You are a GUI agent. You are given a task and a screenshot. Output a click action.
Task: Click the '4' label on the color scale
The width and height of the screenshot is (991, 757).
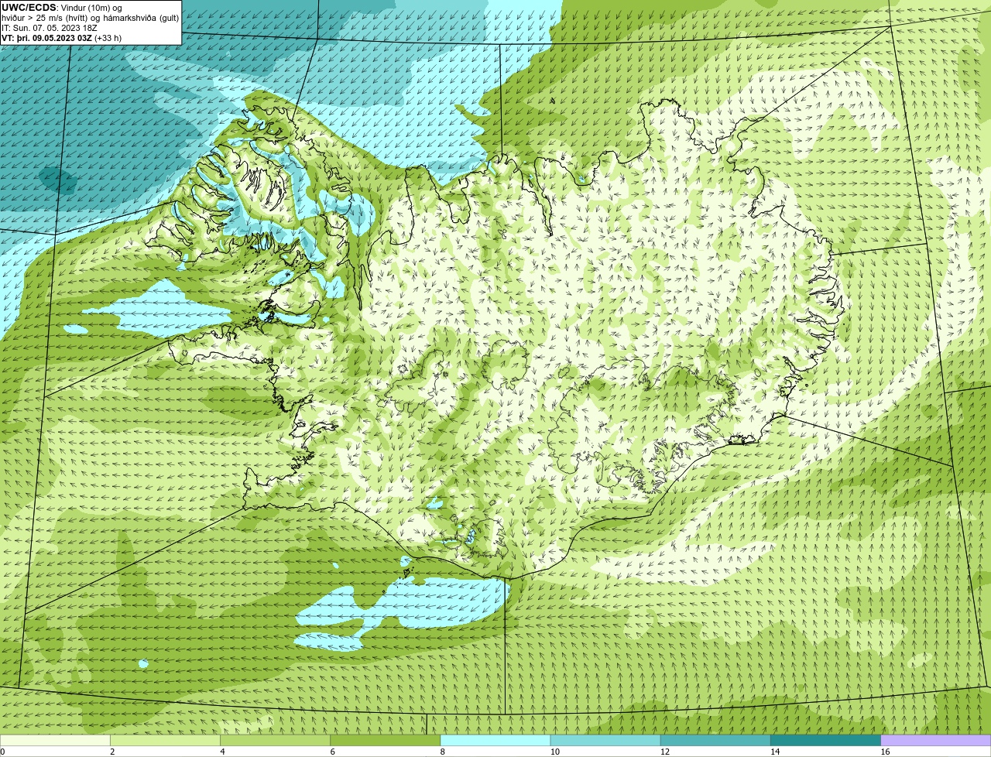222,752
